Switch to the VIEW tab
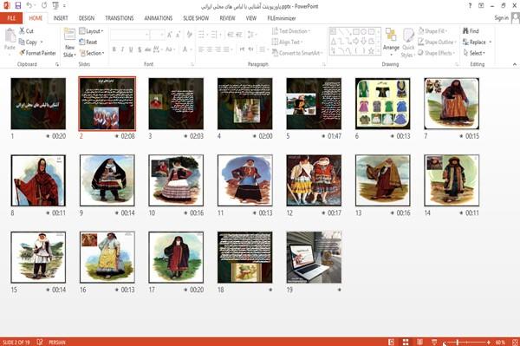520x346 pixels. click(251, 18)
